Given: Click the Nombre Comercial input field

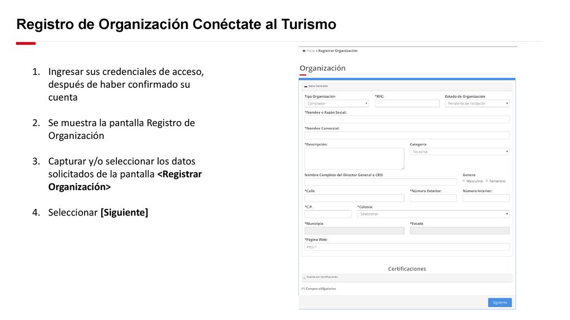Looking at the screenshot, I should [x=407, y=136].
